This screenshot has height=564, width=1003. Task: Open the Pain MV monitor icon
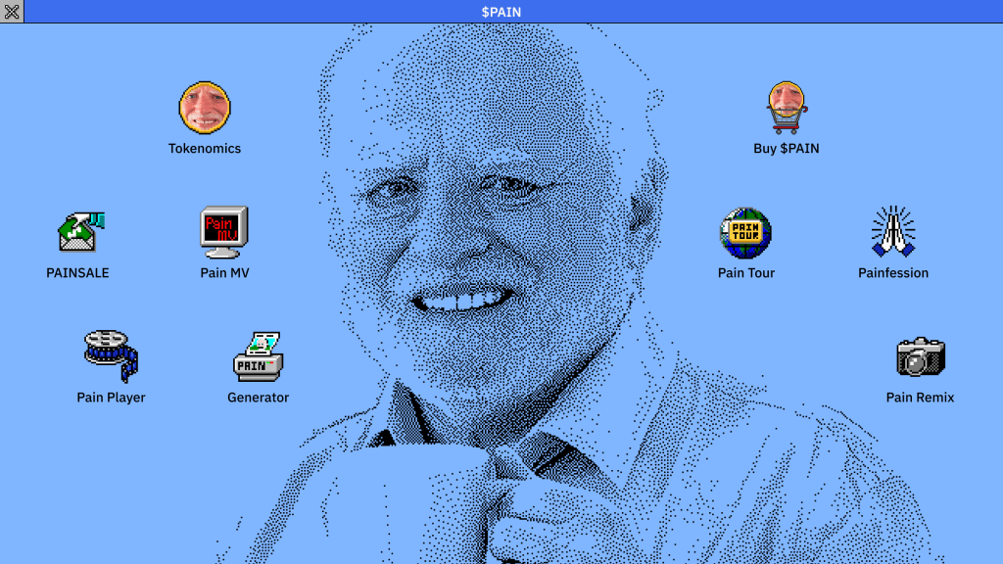[224, 232]
